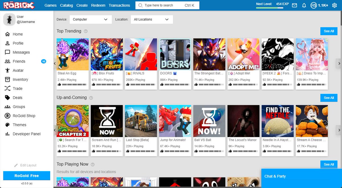Open The Locust's Manor thumbnail
342x188 pixels.
pyautogui.click(x=243, y=121)
